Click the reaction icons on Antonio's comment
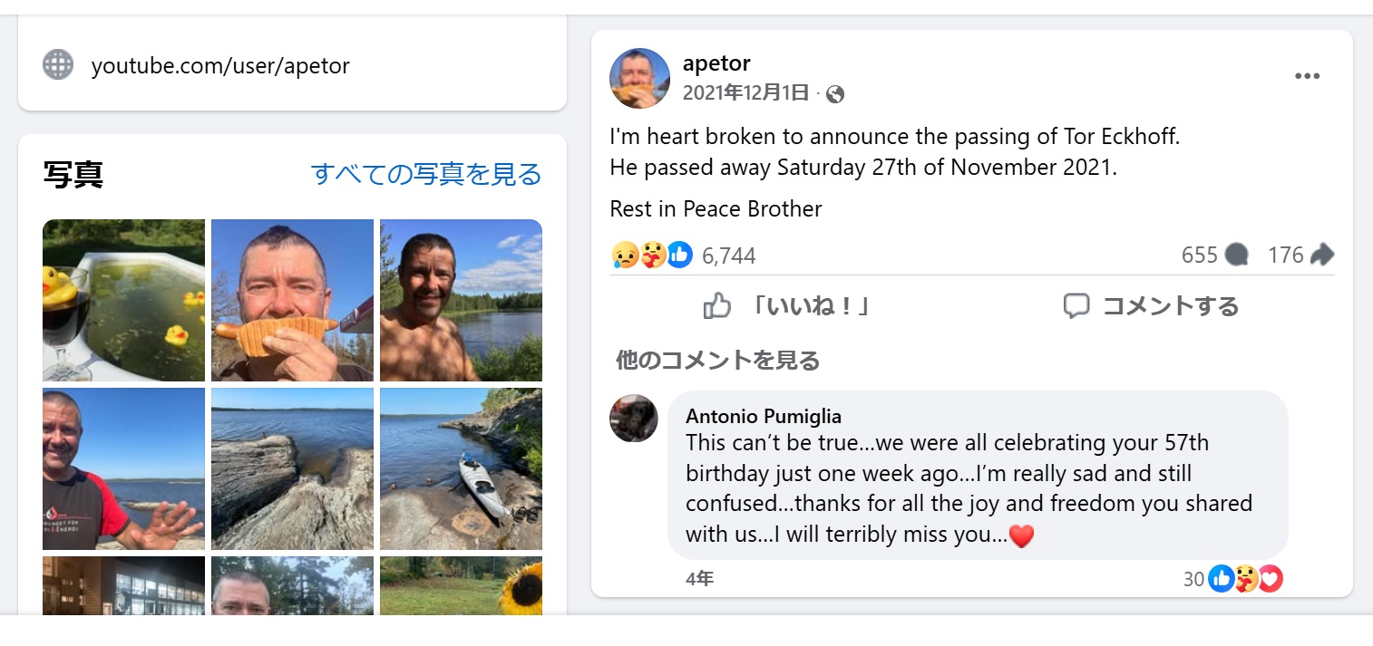 1246,578
